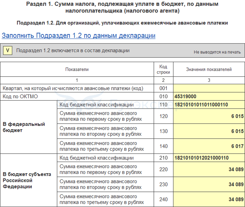Click 'по третьему сроку' label in row 240
Image resolution: width=245 pixels, height=207 pixels.
click(x=102, y=199)
